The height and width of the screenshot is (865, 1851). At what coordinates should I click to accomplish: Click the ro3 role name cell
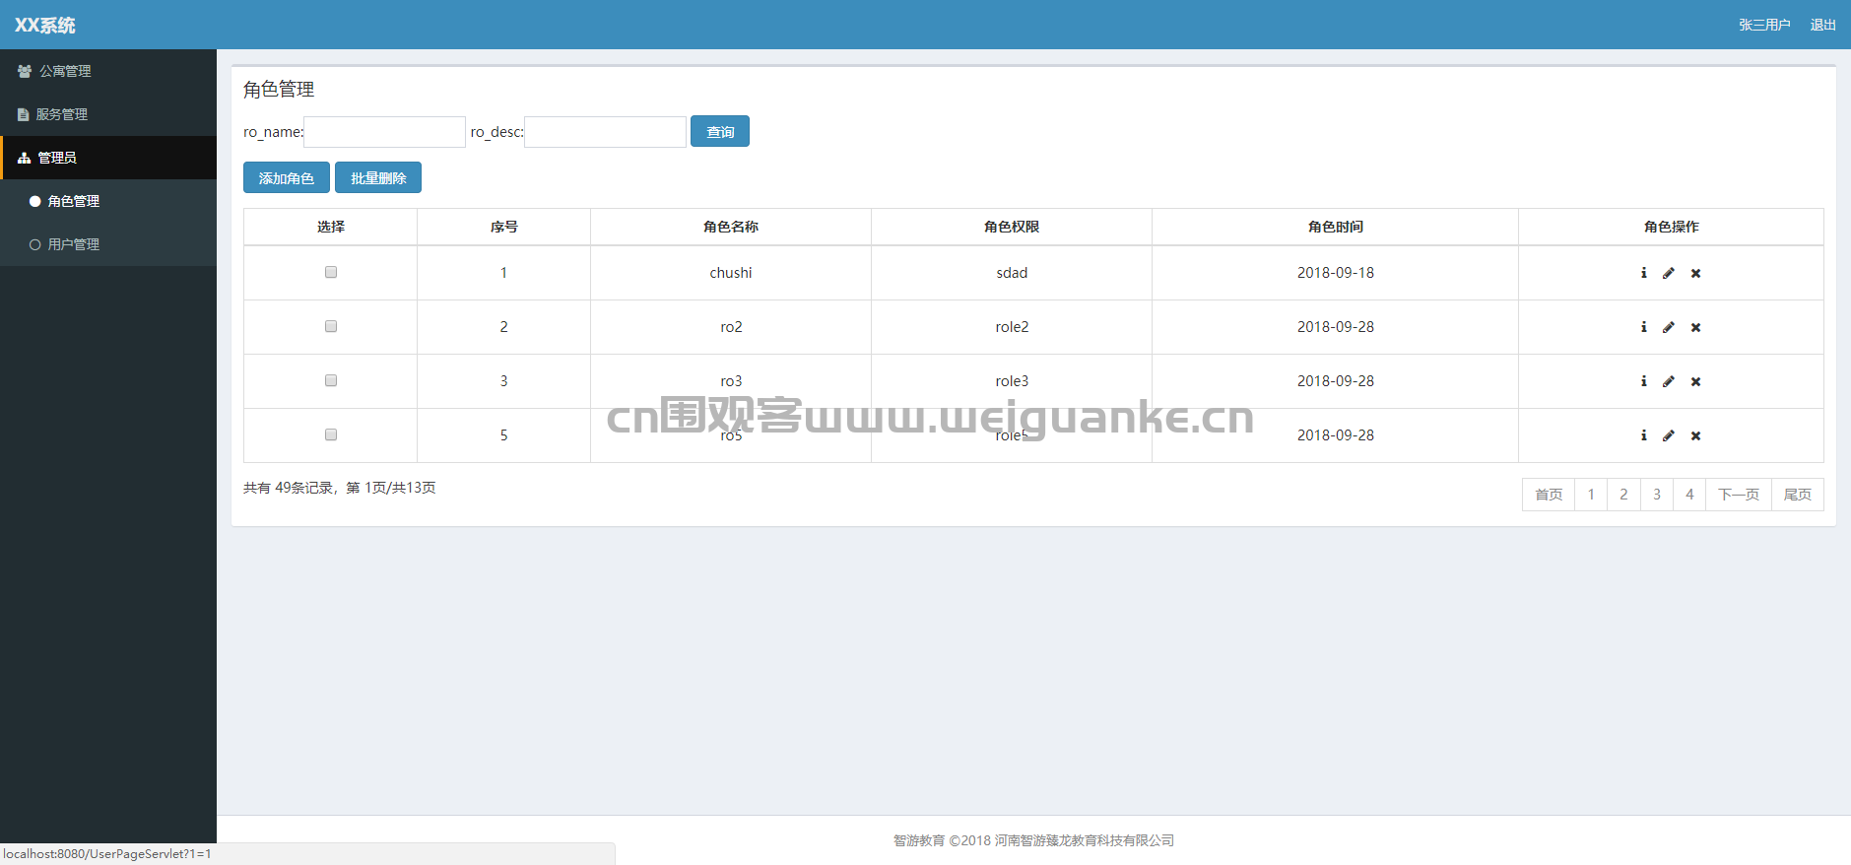[731, 381]
